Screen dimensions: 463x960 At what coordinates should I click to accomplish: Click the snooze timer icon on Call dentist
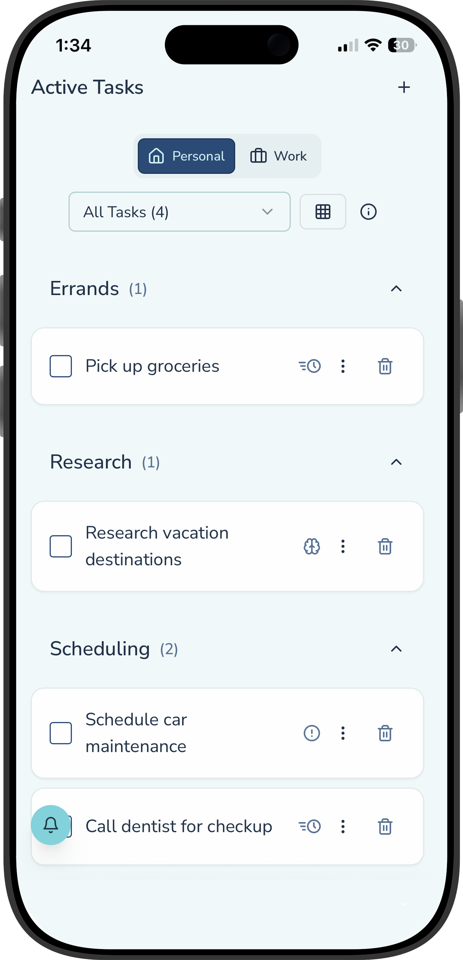[x=310, y=826]
